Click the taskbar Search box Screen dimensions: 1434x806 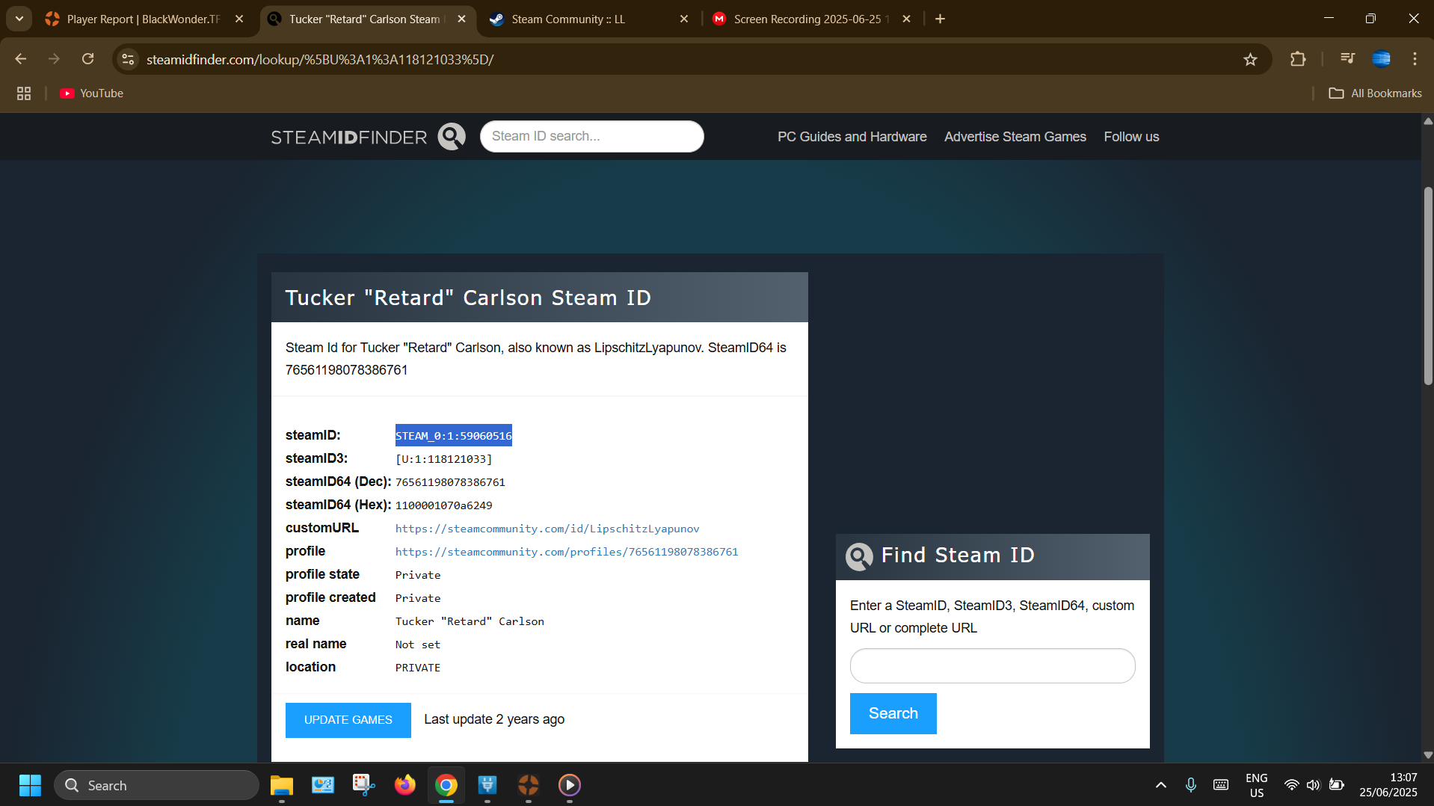156,785
